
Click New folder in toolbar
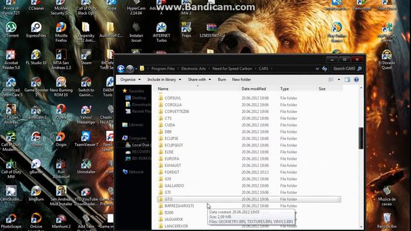click(241, 80)
